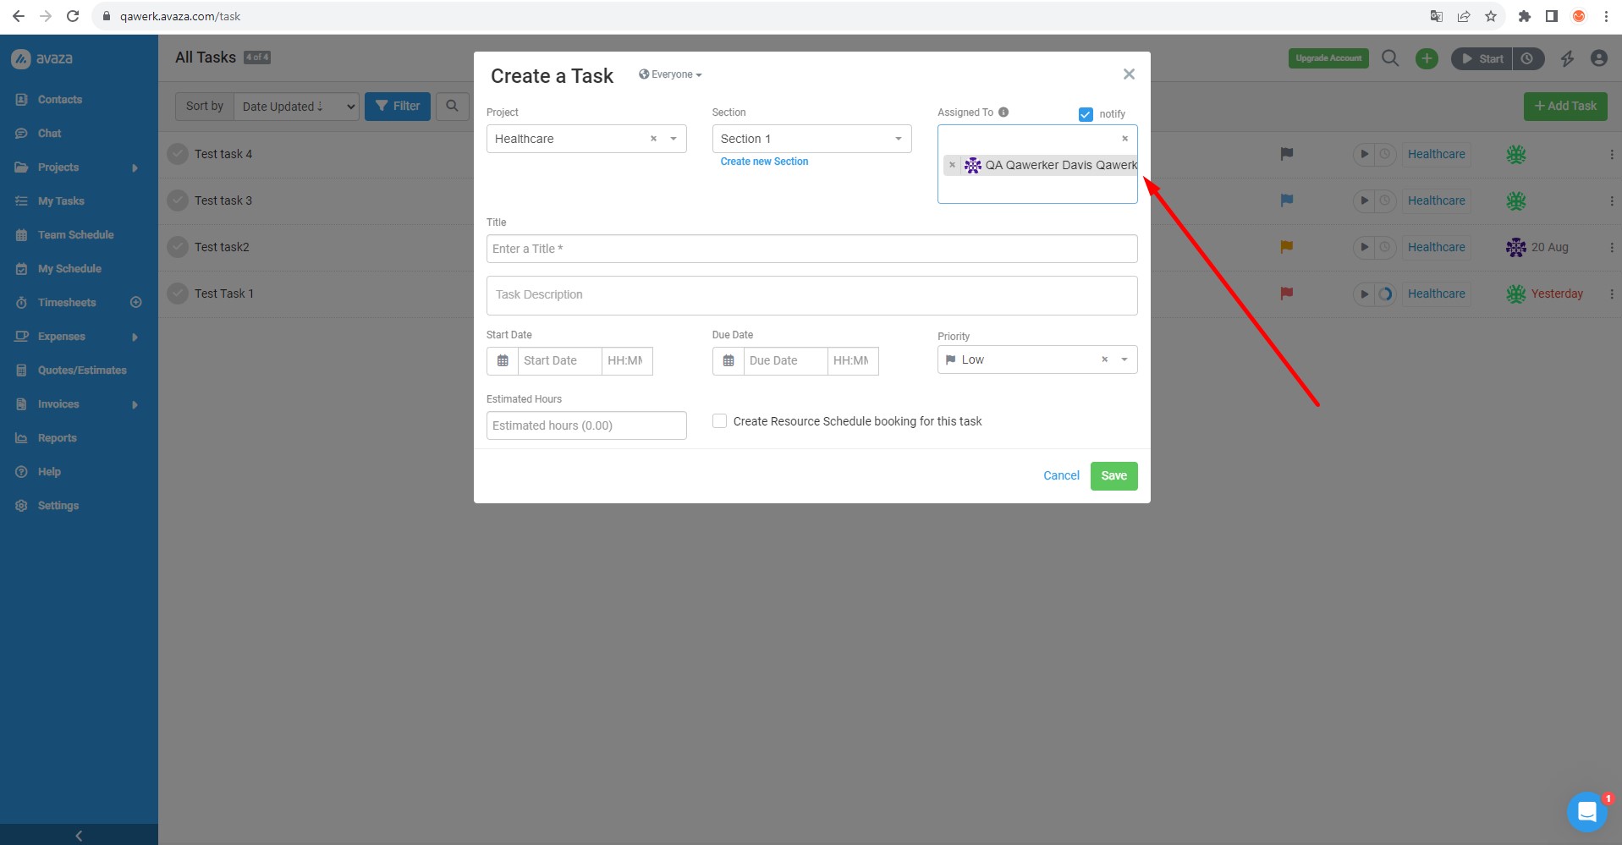Open the user account avatar icon

coord(1598,58)
